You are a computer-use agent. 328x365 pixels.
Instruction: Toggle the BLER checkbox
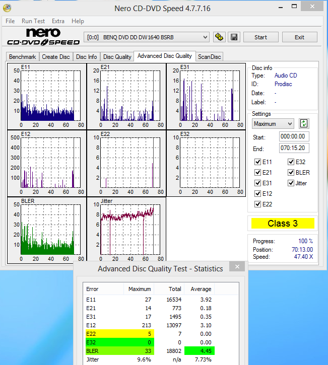pyautogui.click(x=291, y=173)
